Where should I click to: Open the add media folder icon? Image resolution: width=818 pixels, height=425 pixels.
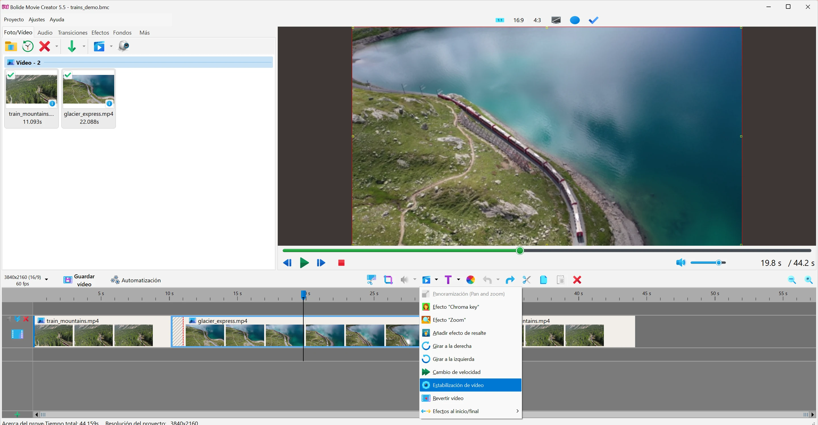click(11, 46)
